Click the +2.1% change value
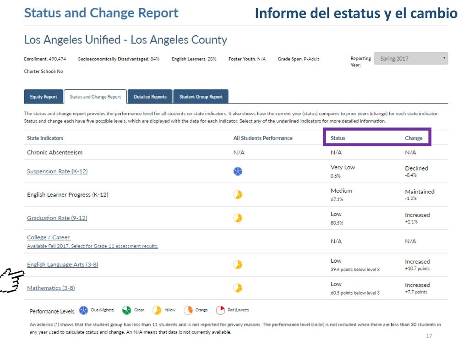469x352 pixels. (x=411, y=222)
